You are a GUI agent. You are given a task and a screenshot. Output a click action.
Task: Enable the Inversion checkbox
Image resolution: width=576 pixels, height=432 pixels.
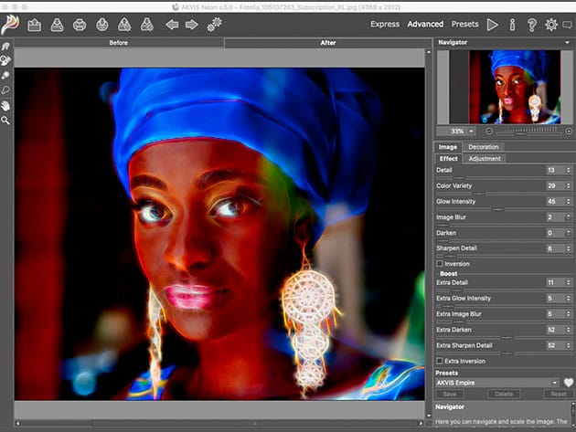tap(441, 264)
